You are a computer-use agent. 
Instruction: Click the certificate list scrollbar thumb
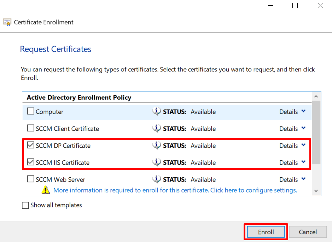point(316,132)
